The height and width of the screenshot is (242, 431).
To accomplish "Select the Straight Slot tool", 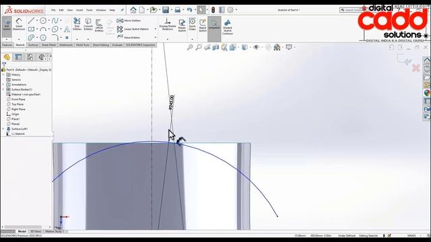I will click(x=31, y=38).
